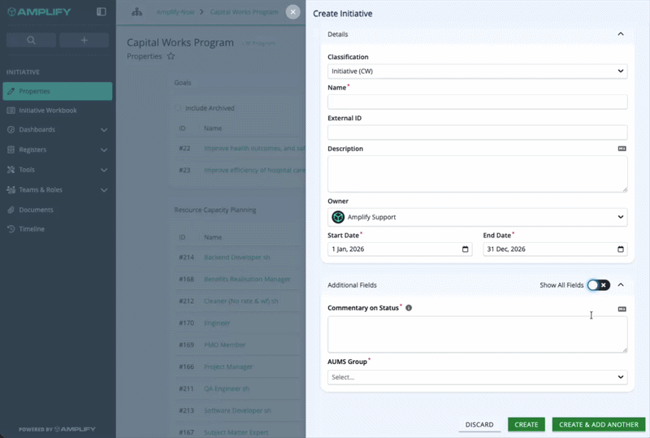Toggle the Show All Fields switch
The height and width of the screenshot is (438, 650).
click(599, 285)
